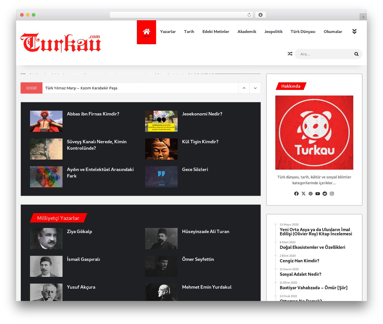Open Hüseyinzade Ali Turan link
The image size is (383, 324).
pos(206,232)
